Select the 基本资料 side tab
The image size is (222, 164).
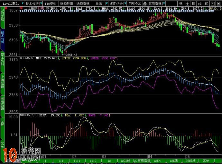click(3, 58)
